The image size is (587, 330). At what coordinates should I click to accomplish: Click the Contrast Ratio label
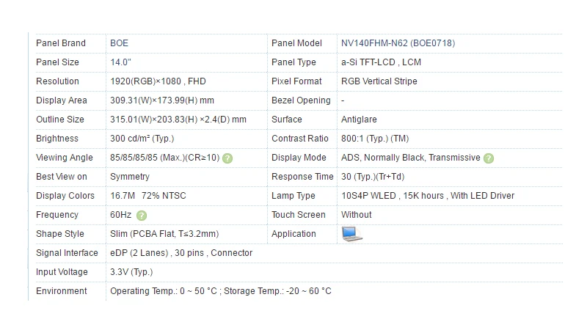300,139
